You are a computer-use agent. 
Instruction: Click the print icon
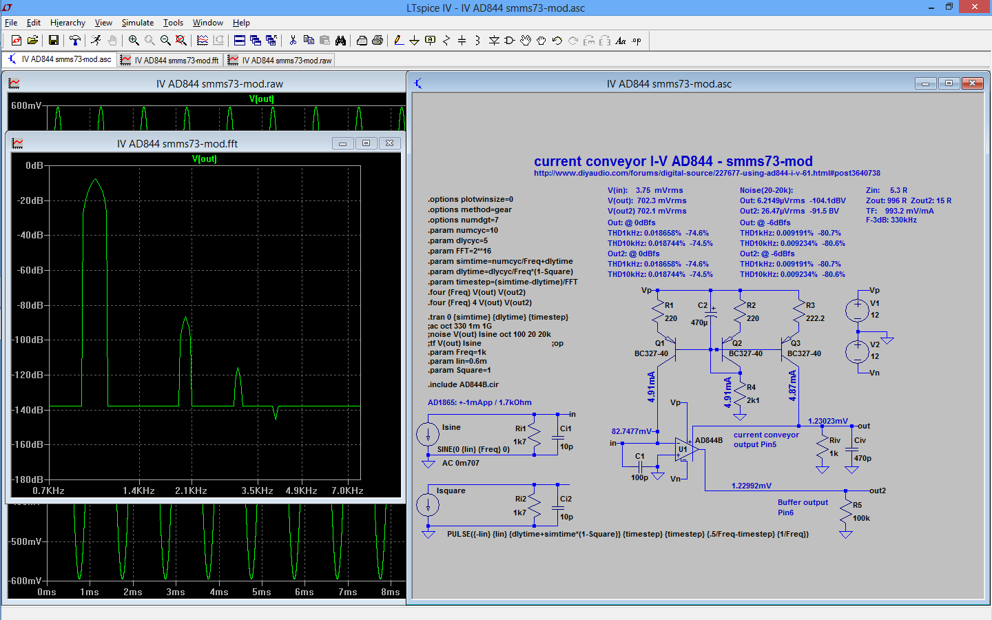378,41
